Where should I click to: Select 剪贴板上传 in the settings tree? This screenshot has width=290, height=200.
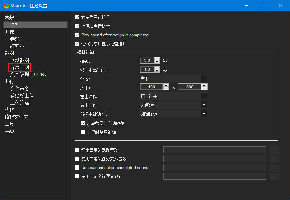22,96
